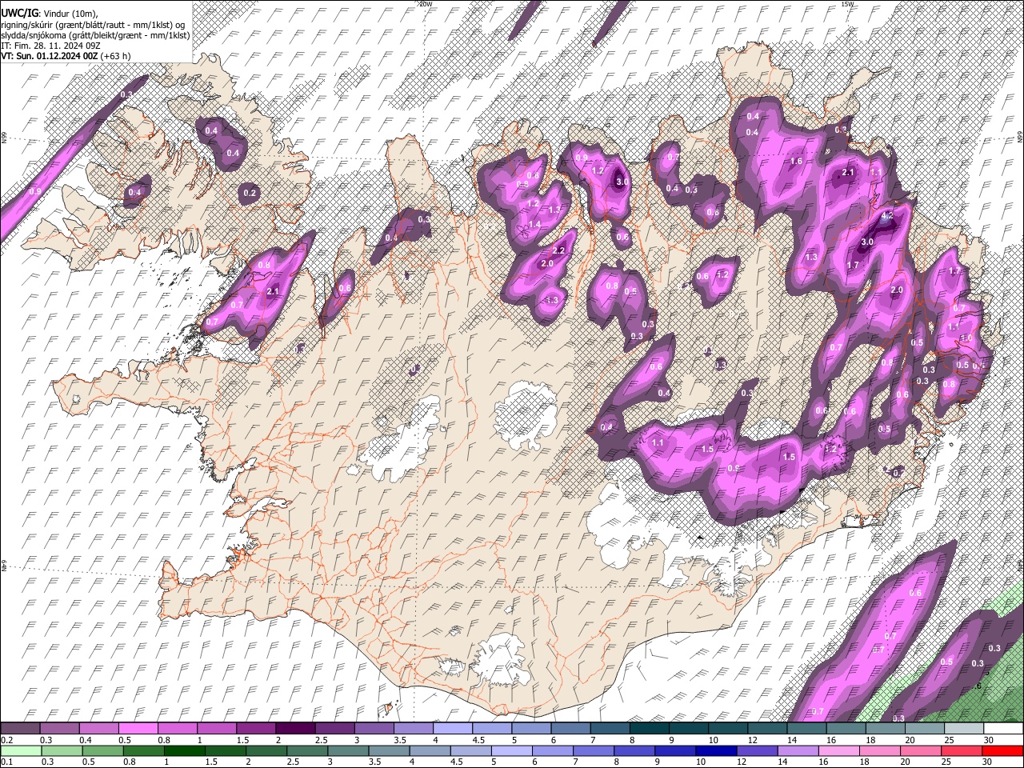Select the lower scale swatch between 25 and 30
The width and height of the screenshot is (1024, 768).
click(963, 750)
